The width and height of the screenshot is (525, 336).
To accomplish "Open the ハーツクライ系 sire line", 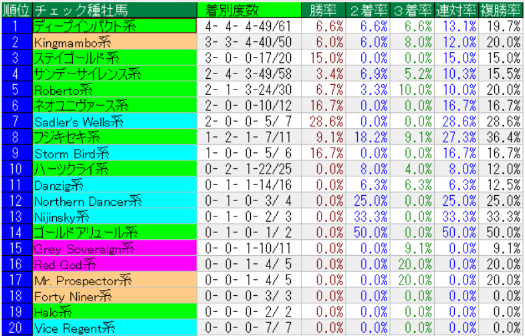I will point(114,168).
